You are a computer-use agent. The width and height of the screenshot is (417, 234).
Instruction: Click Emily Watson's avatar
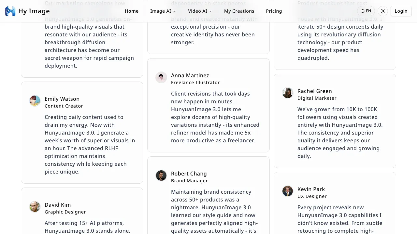(x=35, y=101)
